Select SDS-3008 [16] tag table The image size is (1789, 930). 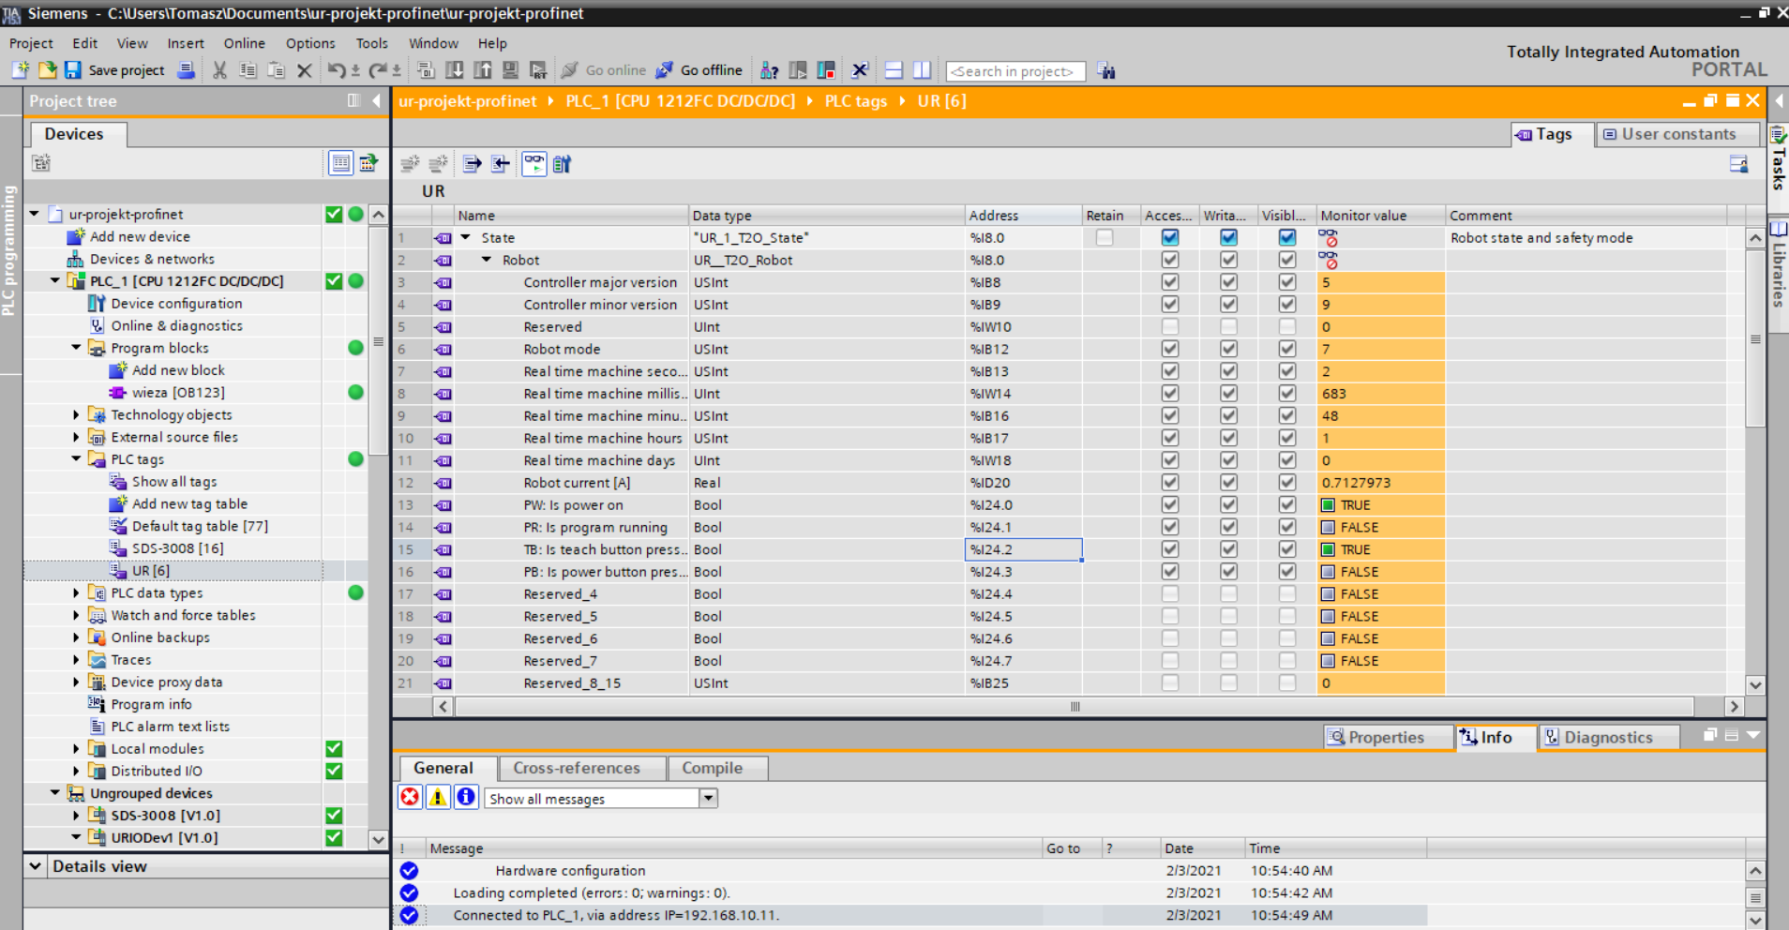[x=177, y=548]
